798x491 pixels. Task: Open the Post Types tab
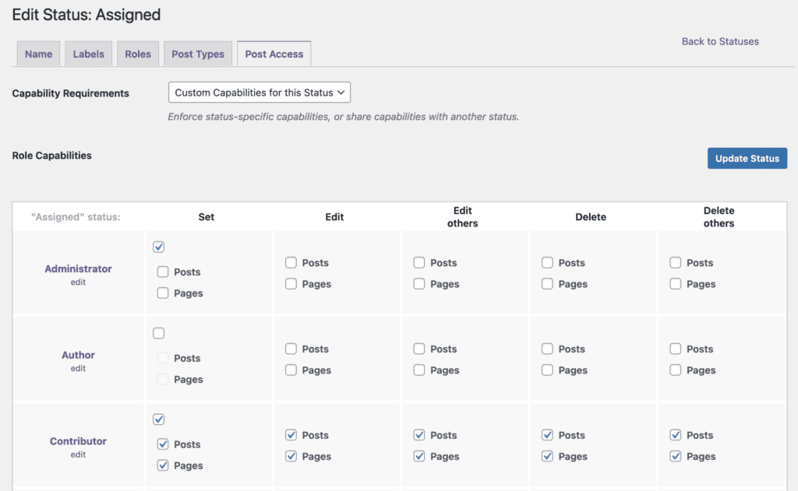pos(197,53)
